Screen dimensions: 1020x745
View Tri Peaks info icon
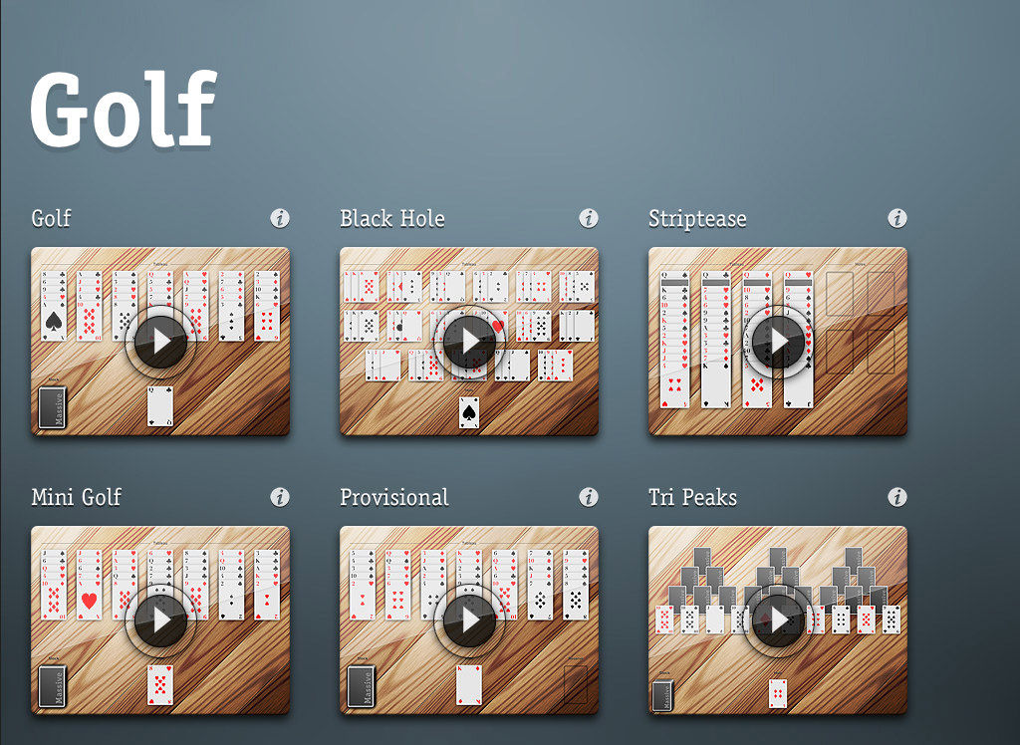897,497
